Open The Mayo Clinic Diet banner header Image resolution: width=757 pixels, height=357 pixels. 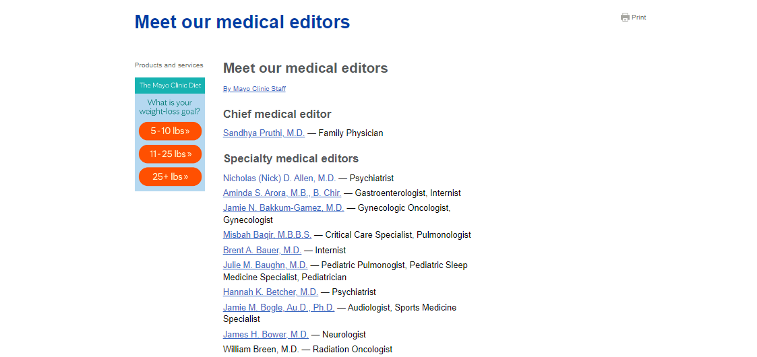coord(170,86)
